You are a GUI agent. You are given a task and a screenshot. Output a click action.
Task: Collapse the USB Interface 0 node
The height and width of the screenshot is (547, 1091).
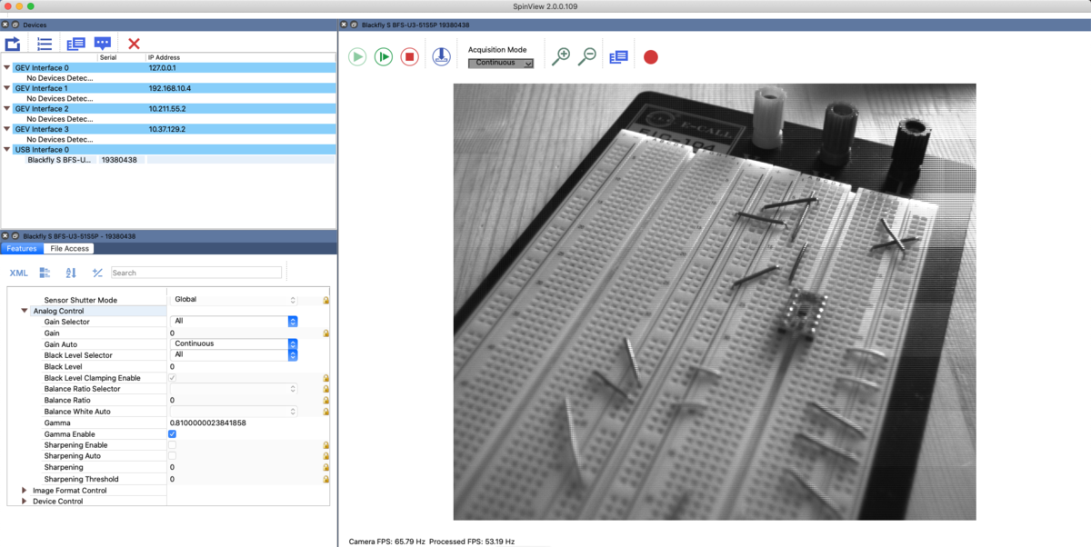[x=7, y=149]
